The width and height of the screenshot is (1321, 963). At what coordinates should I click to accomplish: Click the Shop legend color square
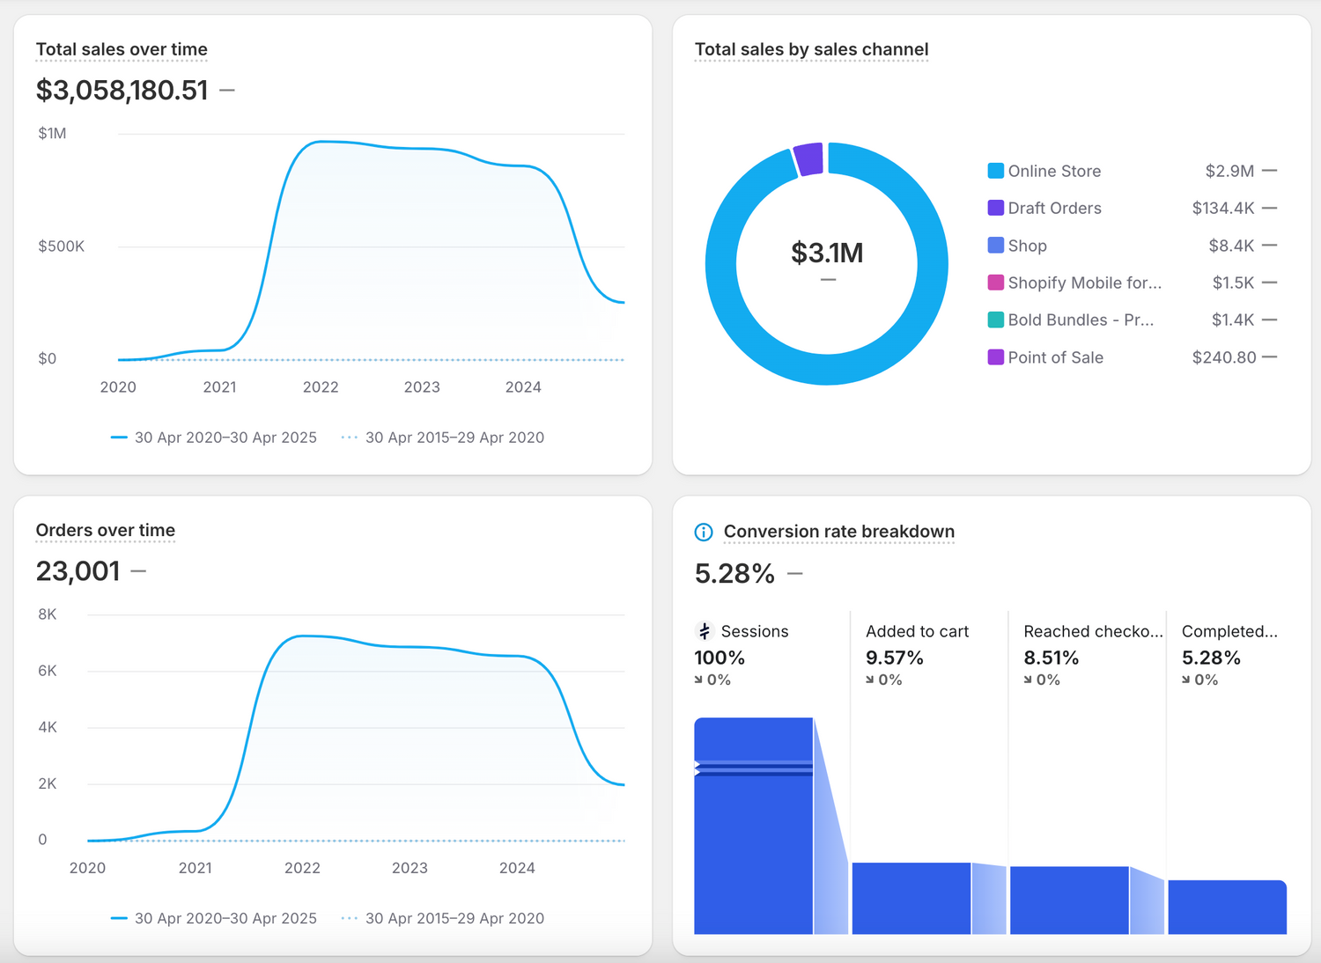pos(995,246)
